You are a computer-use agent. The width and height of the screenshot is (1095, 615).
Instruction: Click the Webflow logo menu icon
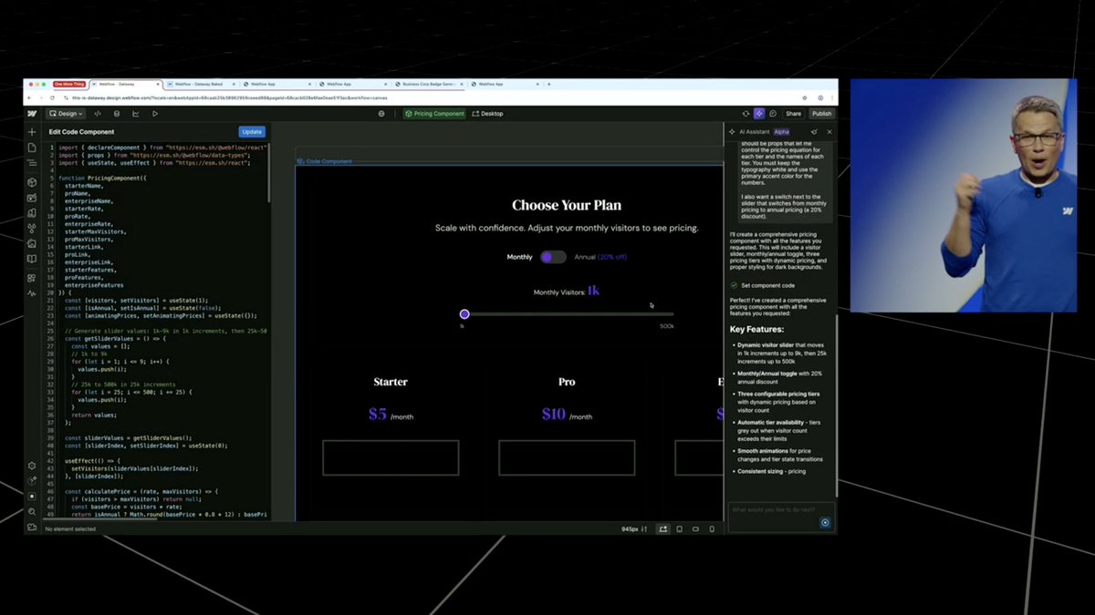point(32,114)
